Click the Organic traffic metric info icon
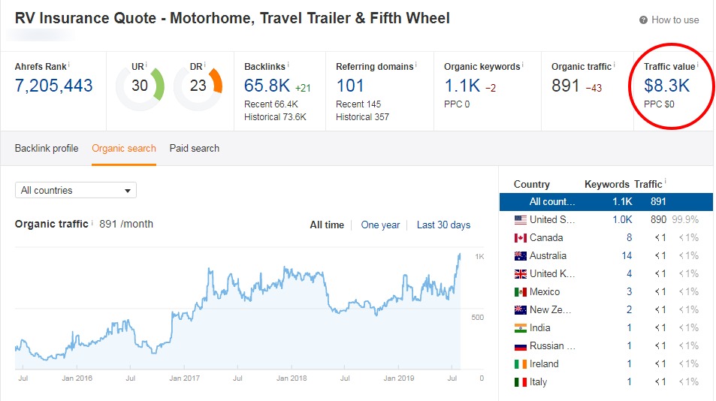Image resolution: width=716 pixels, height=401 pixels. (x=614, y=65)
